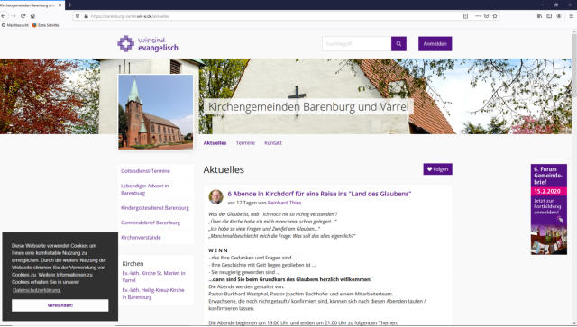Switch to the Termine tab
The height and width of the screenshot is (327, 577).
click(x=245, y=142)
